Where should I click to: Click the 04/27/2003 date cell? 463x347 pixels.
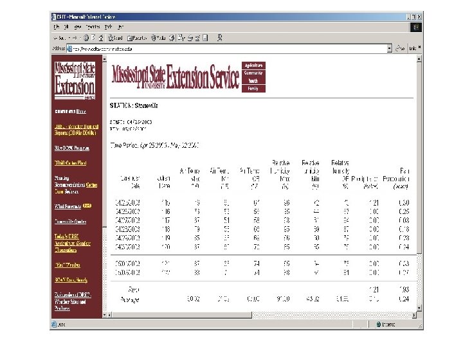(127, 220)
